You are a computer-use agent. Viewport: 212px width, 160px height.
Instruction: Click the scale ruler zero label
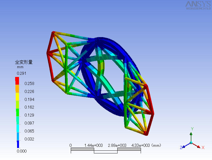70,145
